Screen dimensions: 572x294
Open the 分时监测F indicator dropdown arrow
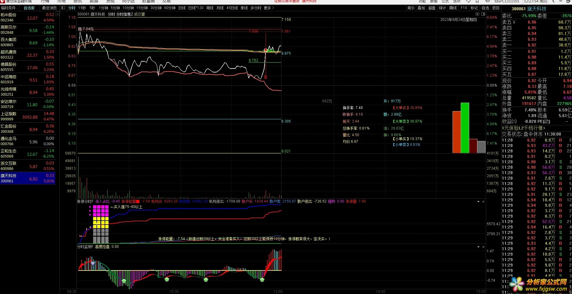pyautogui.click(x=478, y=247)
